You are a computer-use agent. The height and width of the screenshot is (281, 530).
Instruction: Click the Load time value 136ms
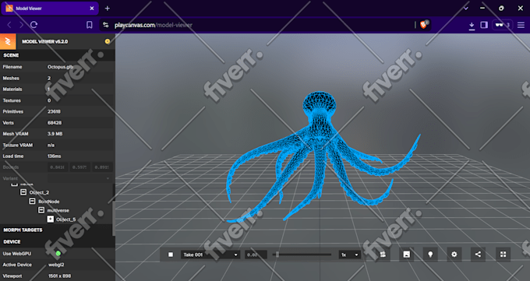(54, 156)
